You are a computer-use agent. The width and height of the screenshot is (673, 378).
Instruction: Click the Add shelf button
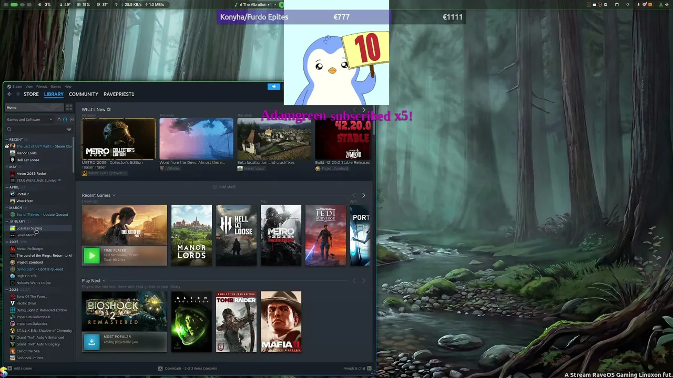[224, 187]
